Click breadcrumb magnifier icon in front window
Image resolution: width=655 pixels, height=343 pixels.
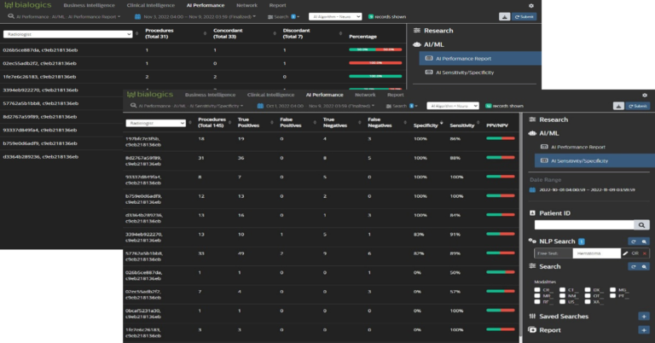(133, 106)
